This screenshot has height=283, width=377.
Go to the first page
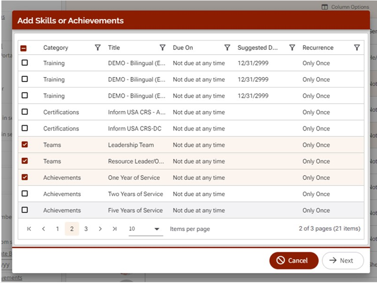click(x=29, y=229)
